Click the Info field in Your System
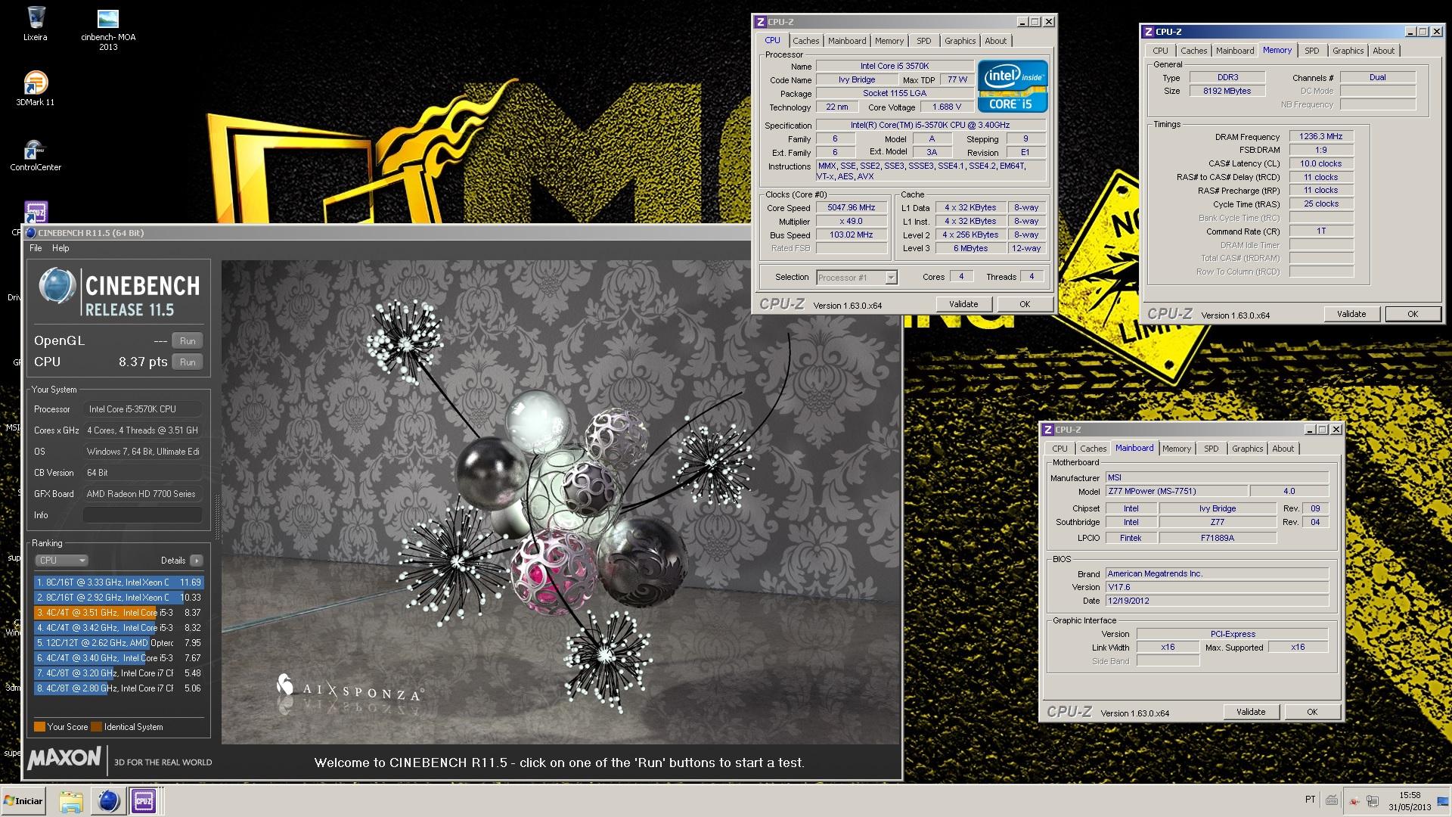The width and height of the screenshot is (1452, 817). click(x=142, y=515)
